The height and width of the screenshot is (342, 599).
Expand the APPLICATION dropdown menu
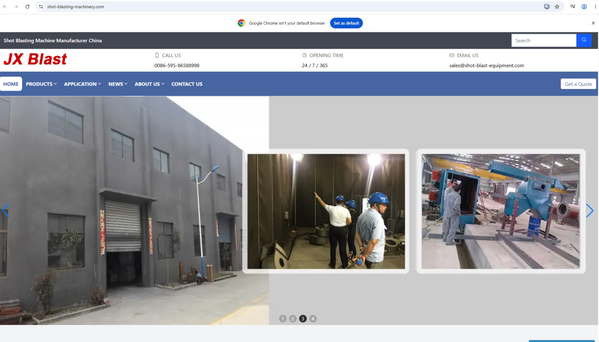pyautogui.click(x=83, y=84)
